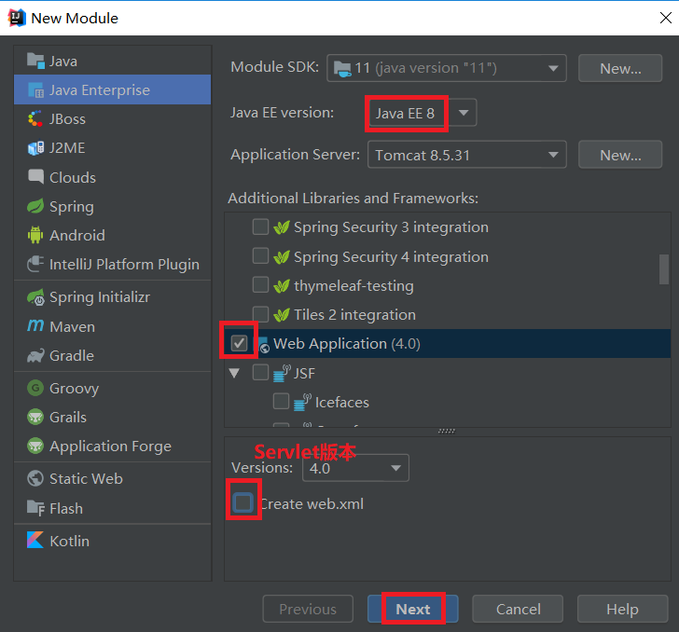Click the Spring leaf icon
Image resolution: width=679 pixels, height=632 pixels.
point(35,206)
